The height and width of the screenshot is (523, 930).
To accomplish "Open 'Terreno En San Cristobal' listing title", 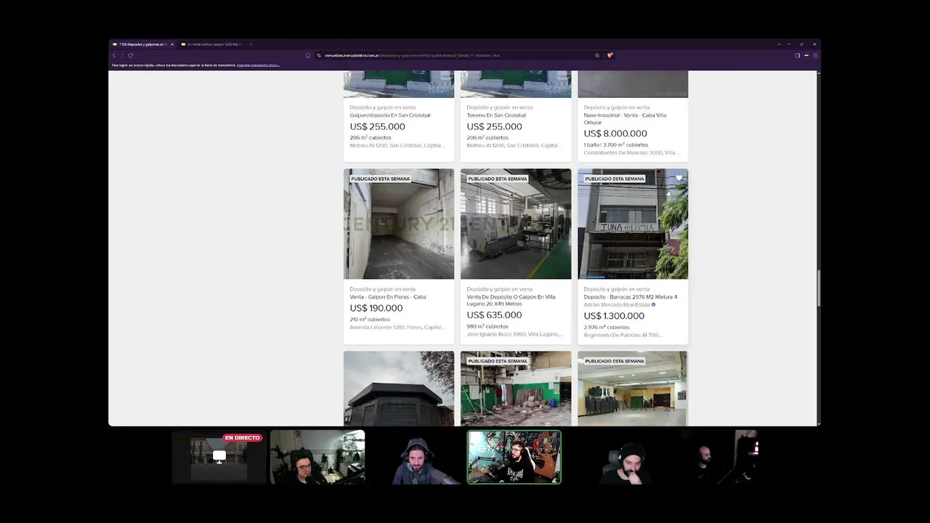I will point(496,115).
